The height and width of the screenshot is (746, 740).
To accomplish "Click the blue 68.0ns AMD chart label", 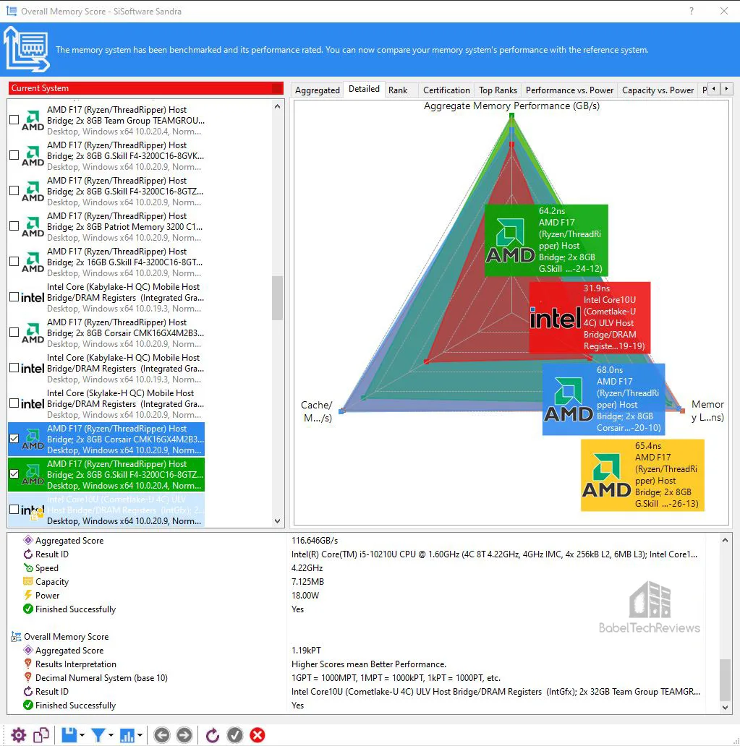I will tap(603, 399).
